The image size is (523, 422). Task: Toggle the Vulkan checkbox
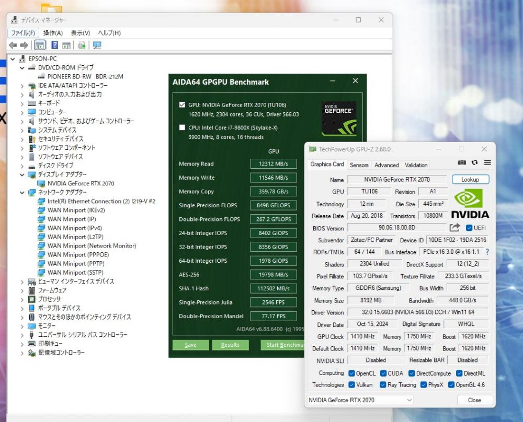(351, 385)
